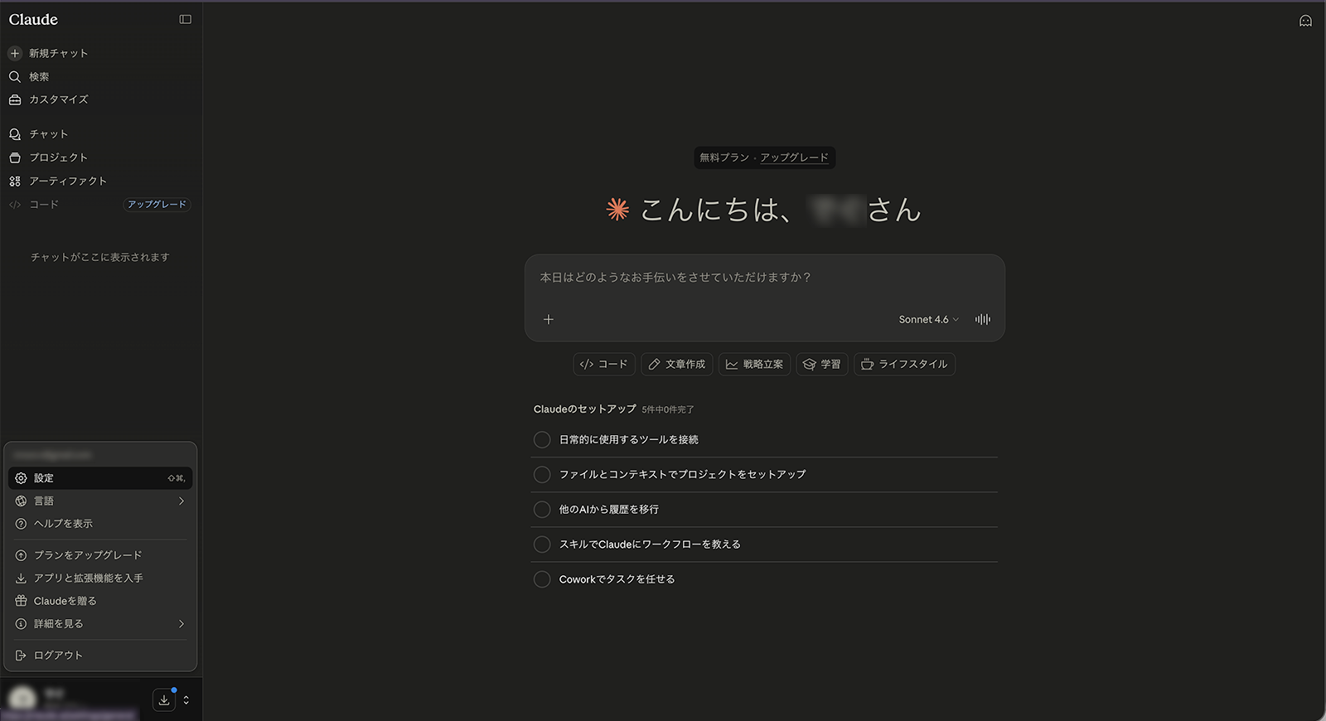Check the circle for 日常的に使用するツールを接続
Screen dimensions: 1326x721
coord(542,439)
